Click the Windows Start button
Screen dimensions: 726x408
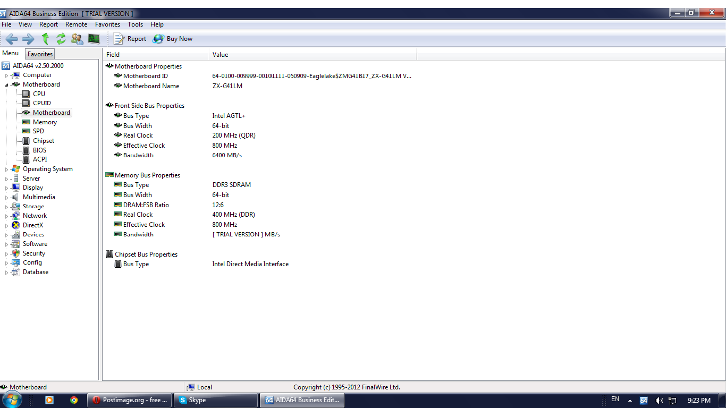pyautogui.click(x=12, y=399)
